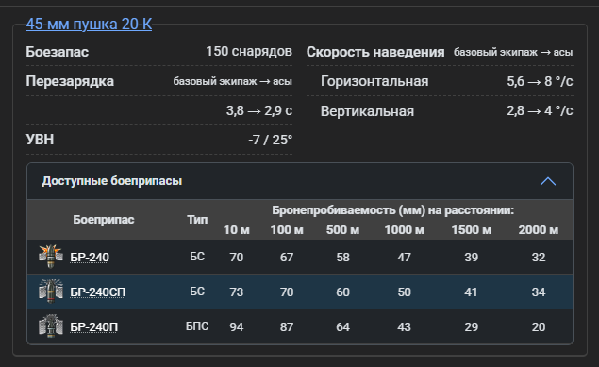Open the БР-240СП ammo link
The image size is (599, 367).
point(98,292)
